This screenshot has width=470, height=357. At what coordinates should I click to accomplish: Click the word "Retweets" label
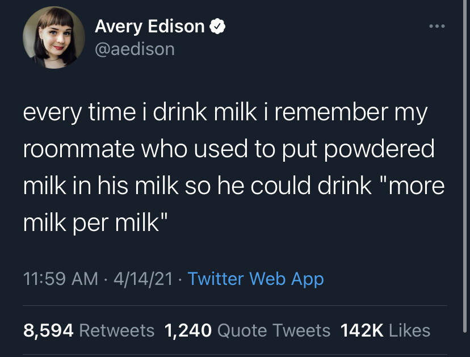pos(116,330)
